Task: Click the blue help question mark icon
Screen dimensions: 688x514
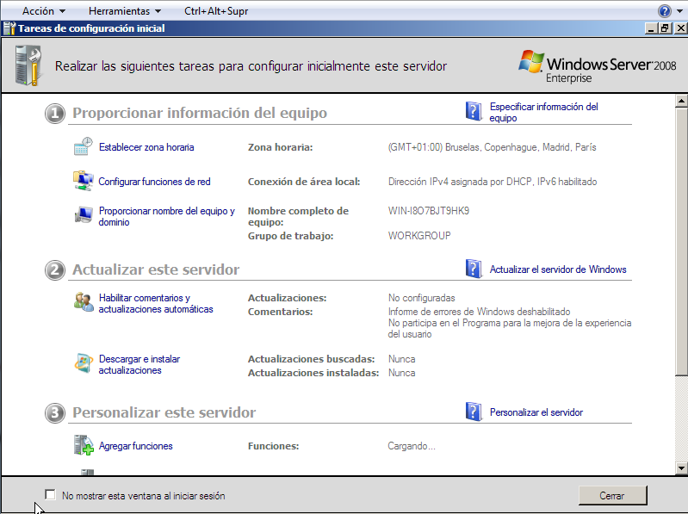Action: click(664, 11)
